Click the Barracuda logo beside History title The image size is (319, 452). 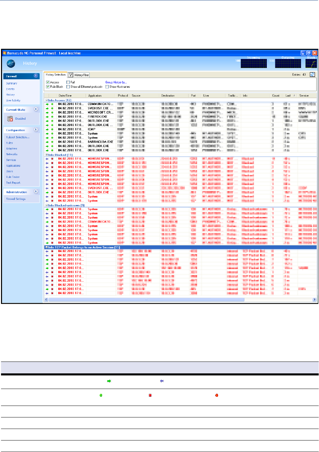pyautogui.click(x=11, y=63)
